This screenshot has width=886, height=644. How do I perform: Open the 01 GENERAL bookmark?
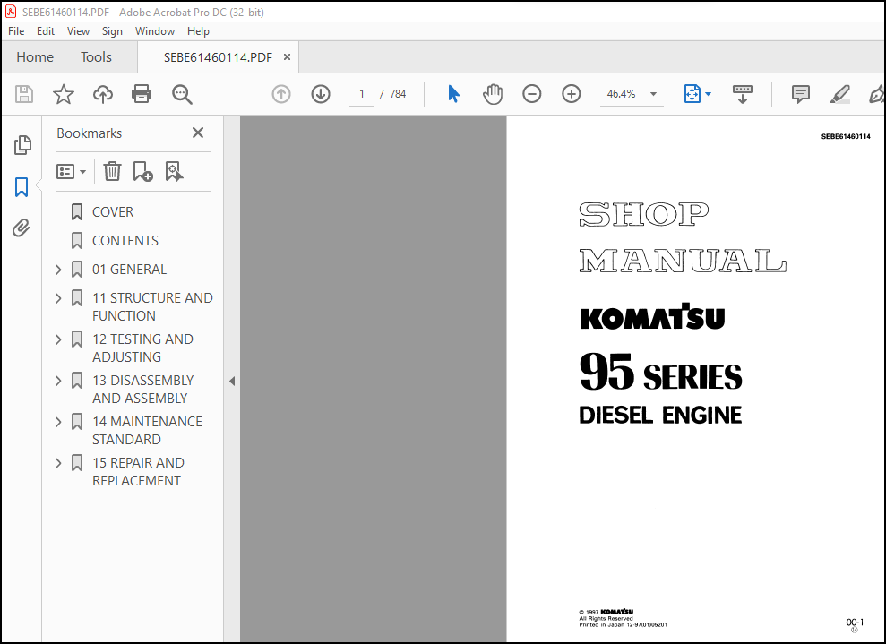pyautogui.click(x=129, y=270)
